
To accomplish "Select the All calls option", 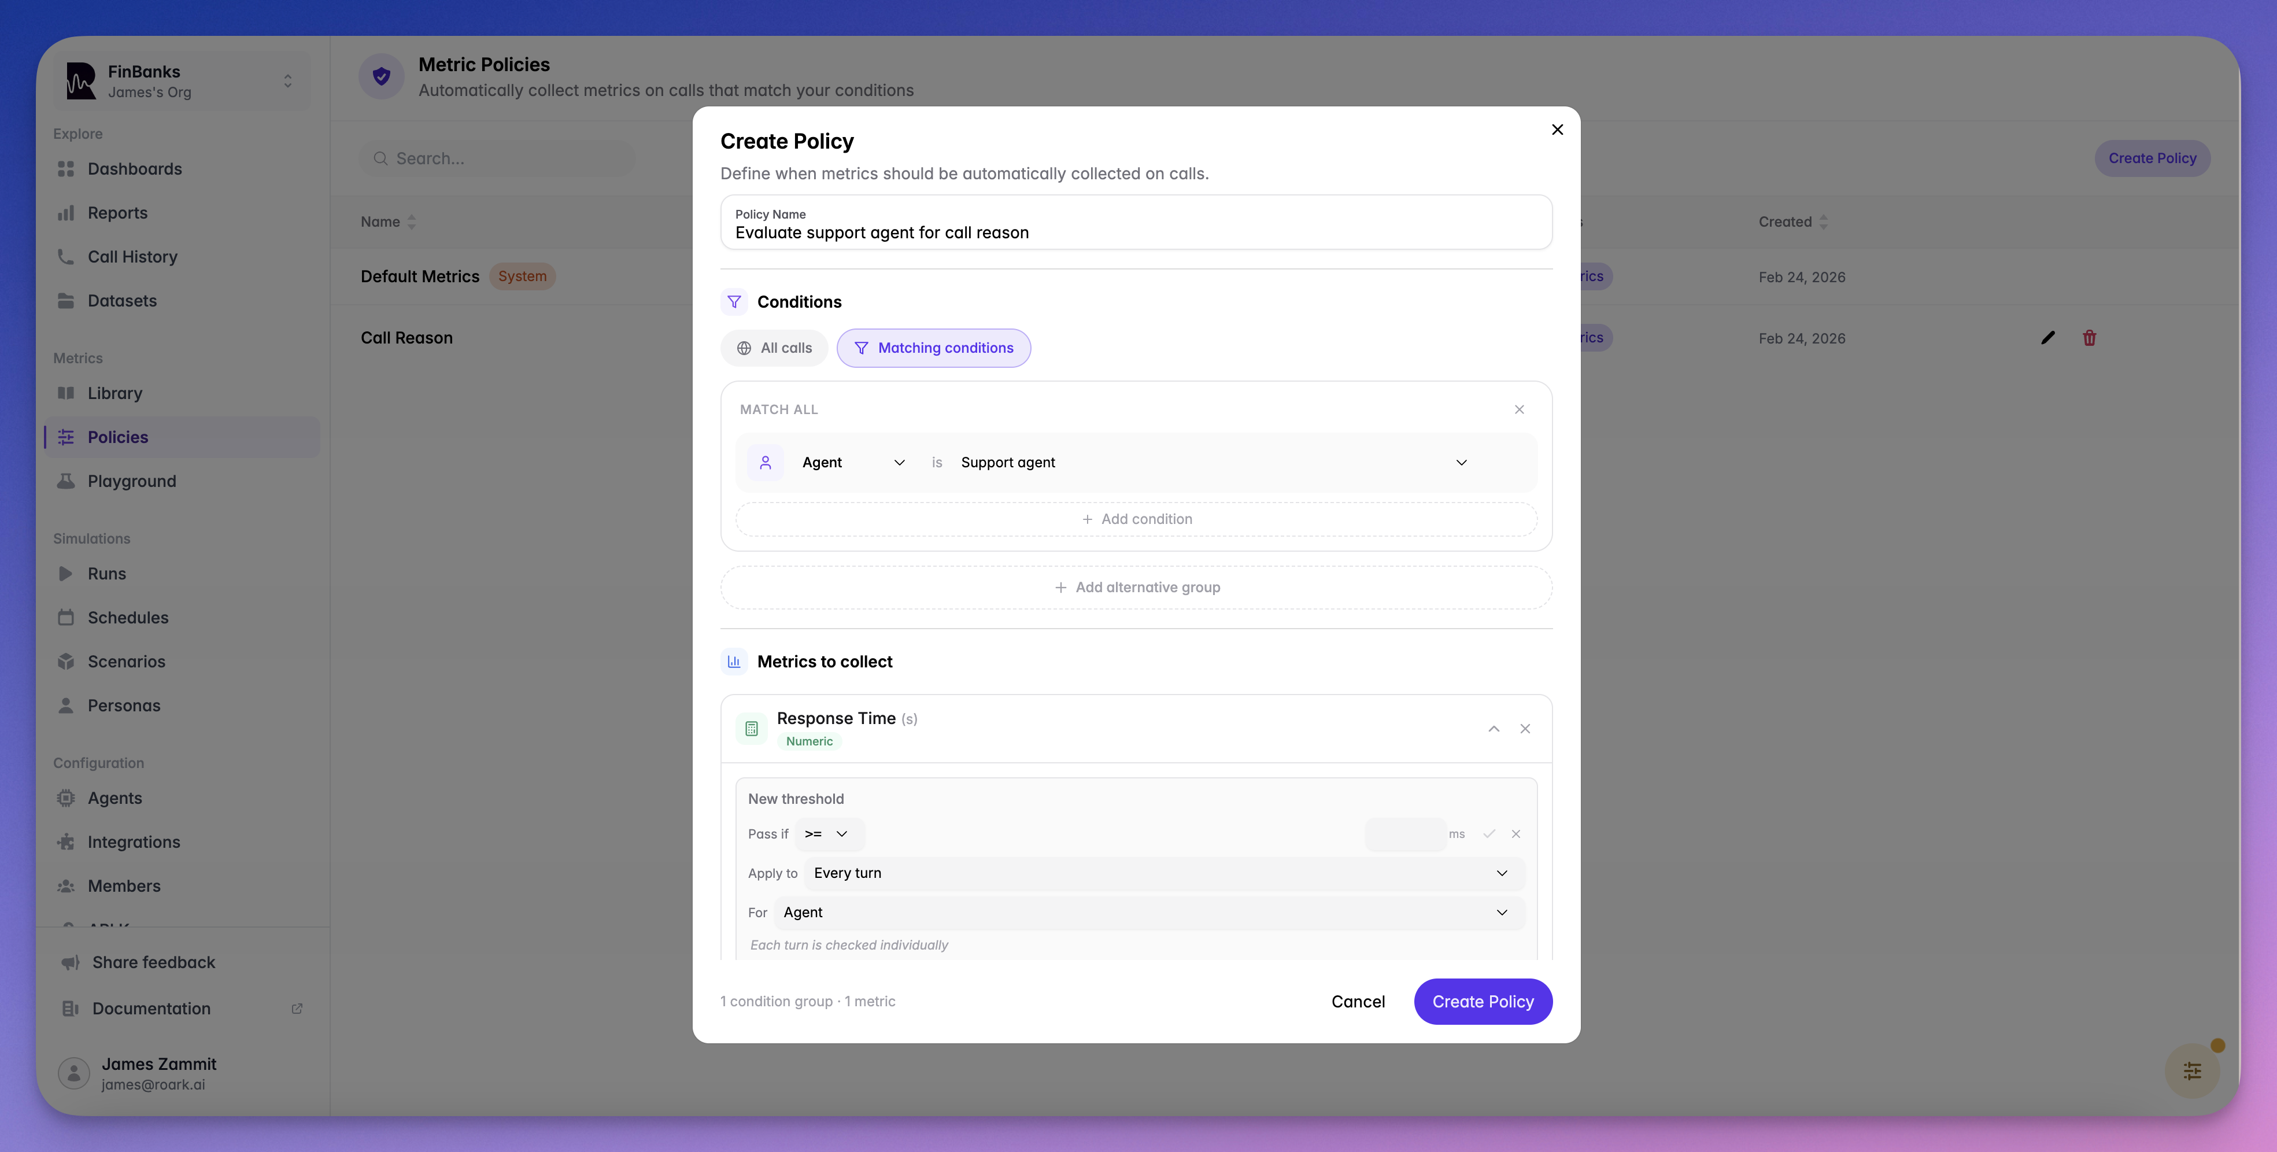I will click(774, 348).
